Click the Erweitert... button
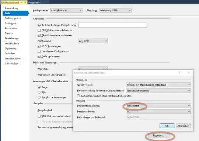This screenshot has width=199, height=141. 158,135
